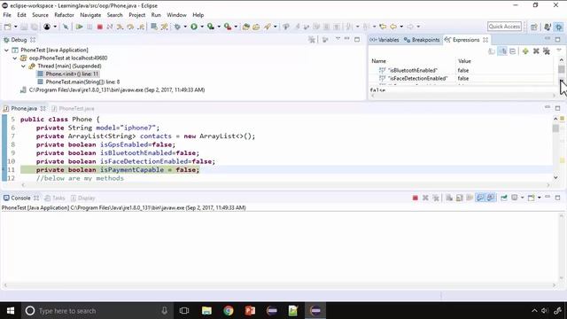The height and width of the screenshot is (319, 567).
Task: Click Remove Selected Expression X icon
Action: point(536,51)
